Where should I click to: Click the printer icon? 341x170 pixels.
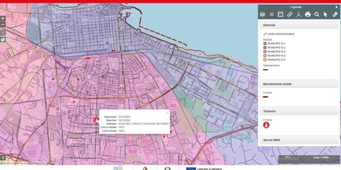(x=308, y=15)
